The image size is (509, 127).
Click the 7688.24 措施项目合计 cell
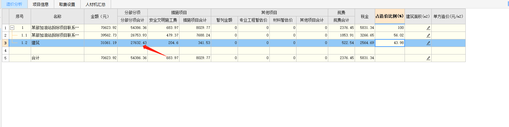pos(195,35)
